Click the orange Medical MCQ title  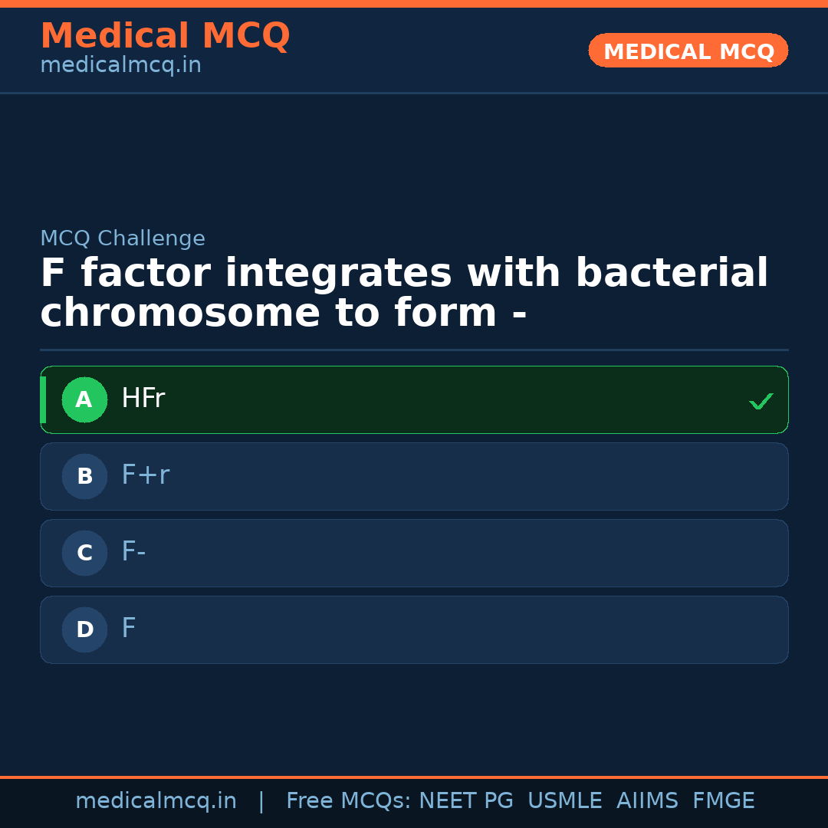click(x=165, y=36)
